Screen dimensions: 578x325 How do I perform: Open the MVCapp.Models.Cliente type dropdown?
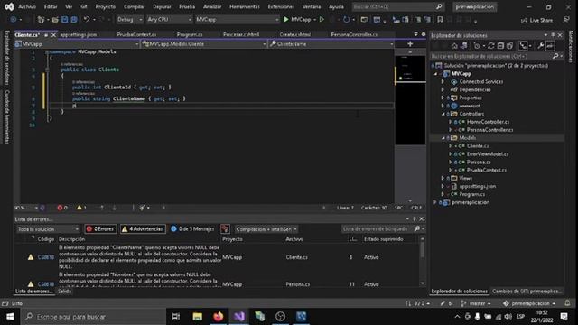pyautogui.click(x=205, y=44)
